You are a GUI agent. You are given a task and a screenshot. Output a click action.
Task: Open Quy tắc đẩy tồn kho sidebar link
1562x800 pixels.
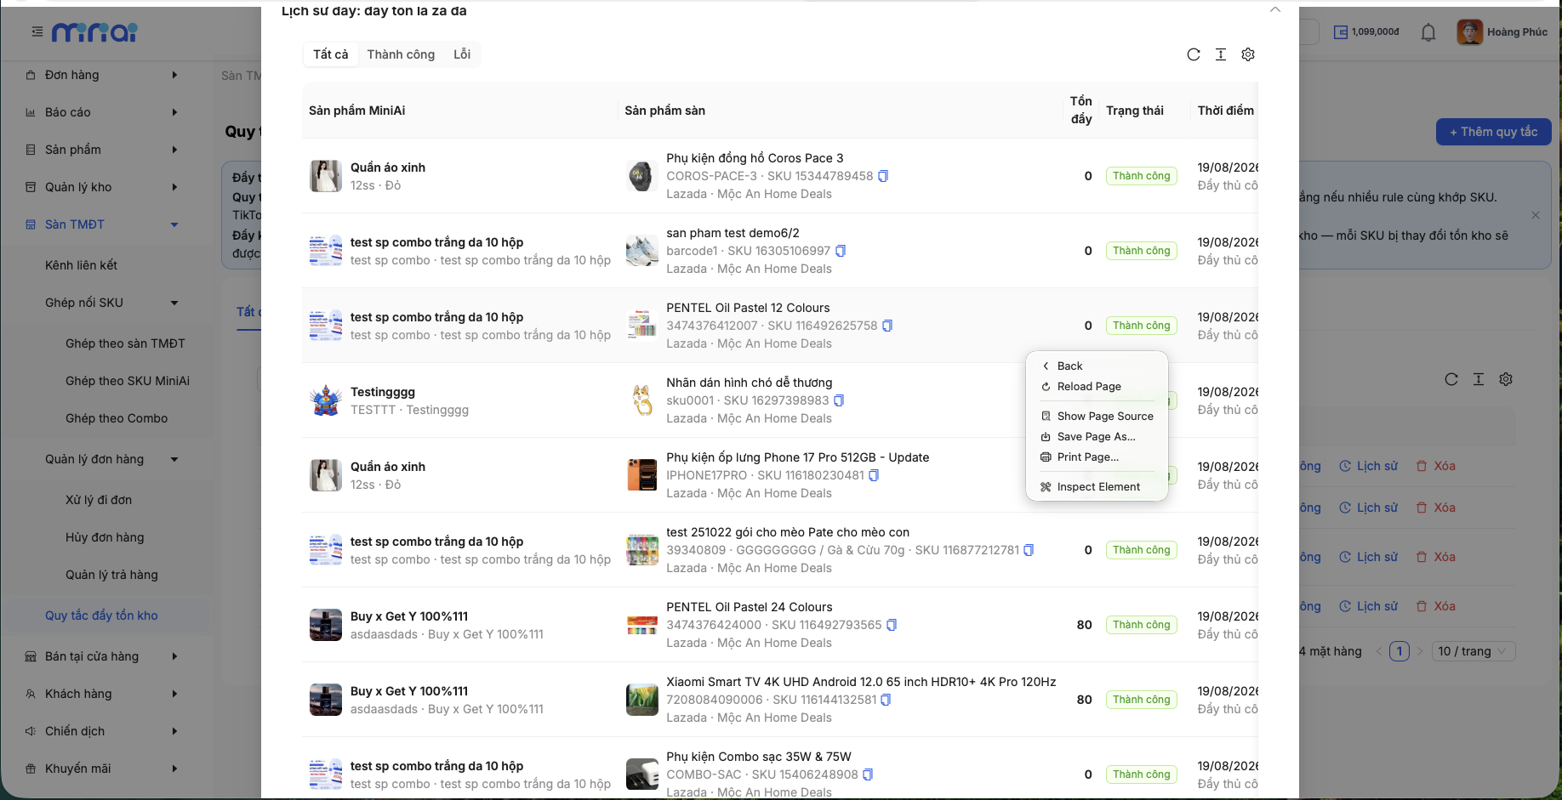click(101, 616)
